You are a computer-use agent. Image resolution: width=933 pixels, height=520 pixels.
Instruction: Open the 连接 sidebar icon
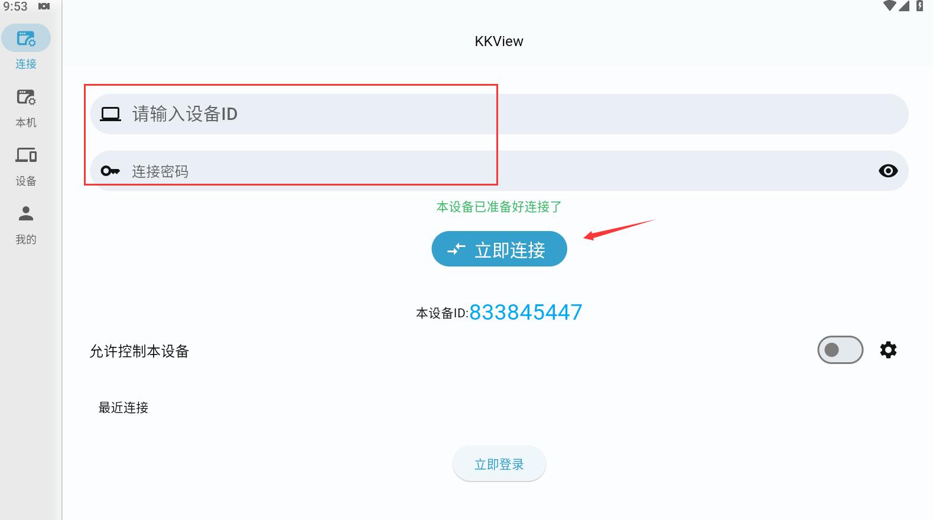26,39
